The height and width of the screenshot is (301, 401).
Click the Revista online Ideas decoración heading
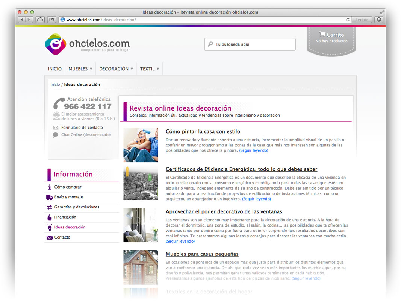click(180, 108)
